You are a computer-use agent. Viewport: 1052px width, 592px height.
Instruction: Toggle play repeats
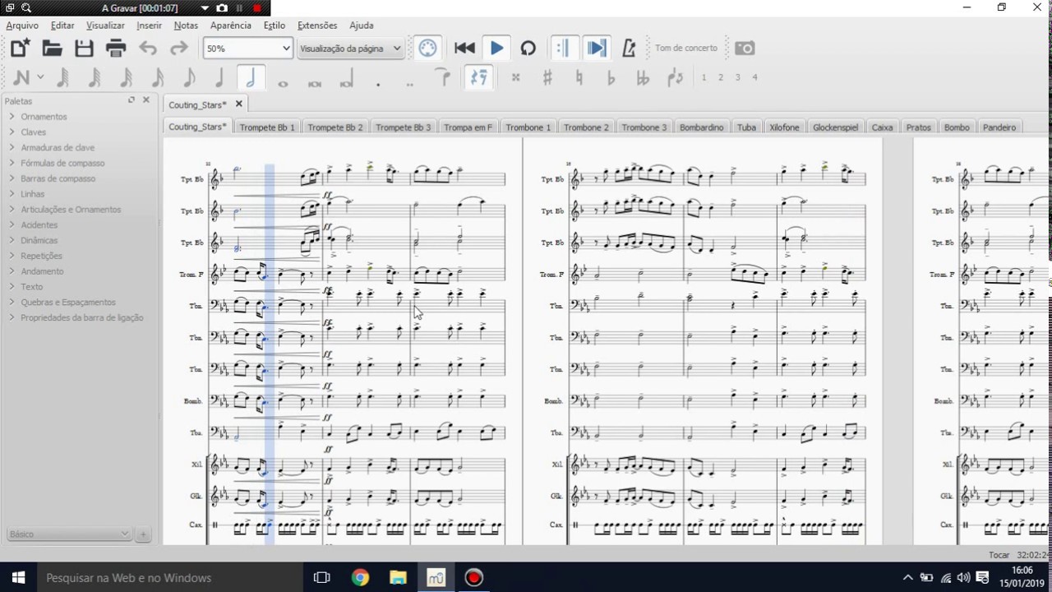coord(562,49)
